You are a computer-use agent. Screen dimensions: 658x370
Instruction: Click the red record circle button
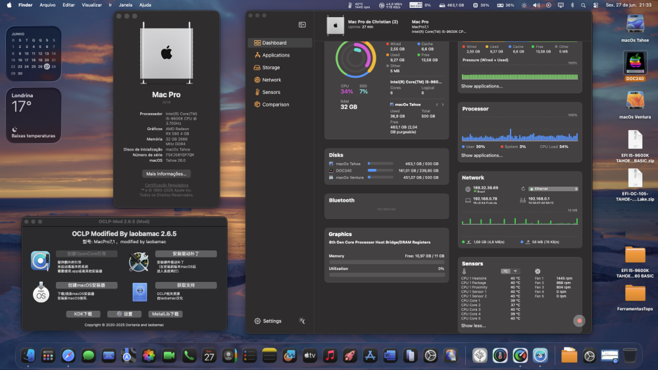[579, 321]
